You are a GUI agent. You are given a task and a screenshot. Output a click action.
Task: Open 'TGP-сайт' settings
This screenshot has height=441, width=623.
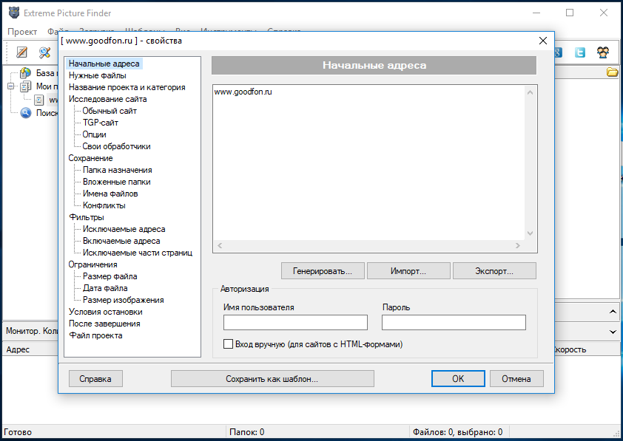click(100, 123)
